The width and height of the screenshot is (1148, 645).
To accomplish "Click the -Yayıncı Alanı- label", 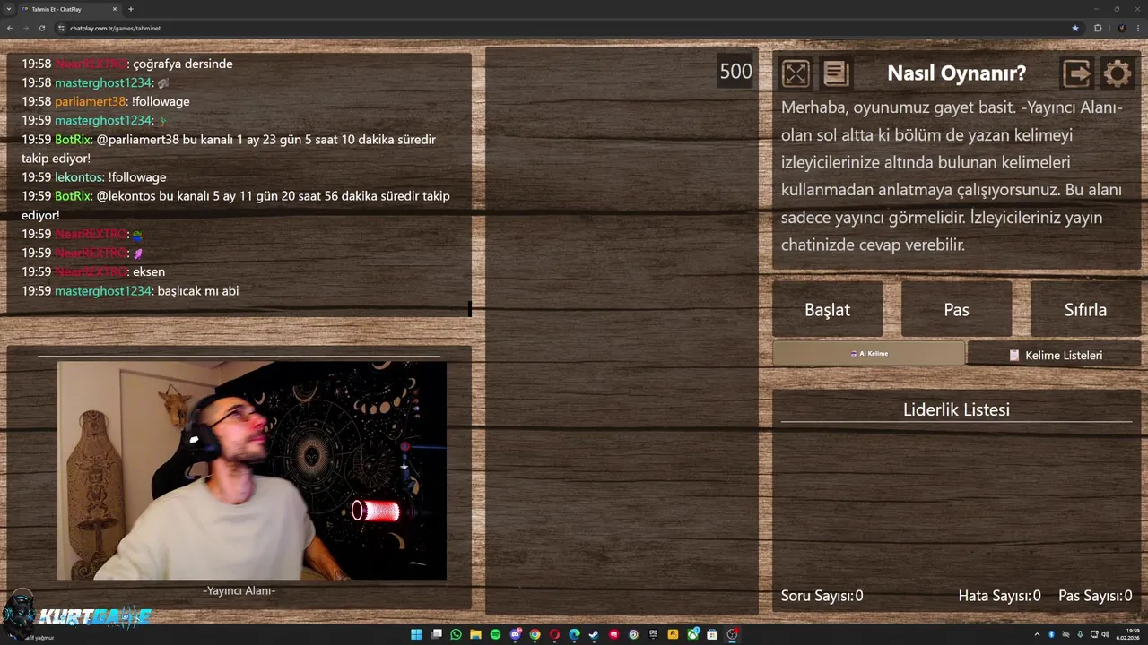I will click(x=239, y=590).
